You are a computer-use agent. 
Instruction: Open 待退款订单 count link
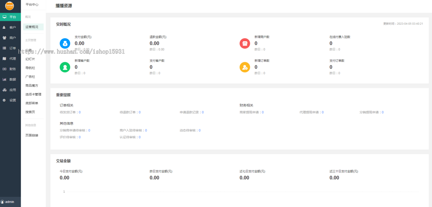(139, 112)
